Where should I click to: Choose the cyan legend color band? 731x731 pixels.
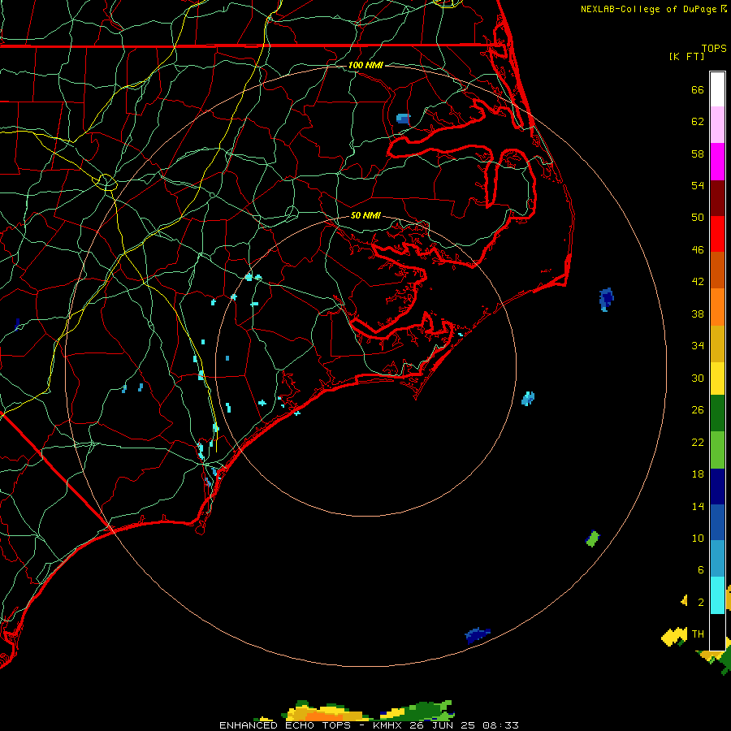tap(717, 595)
